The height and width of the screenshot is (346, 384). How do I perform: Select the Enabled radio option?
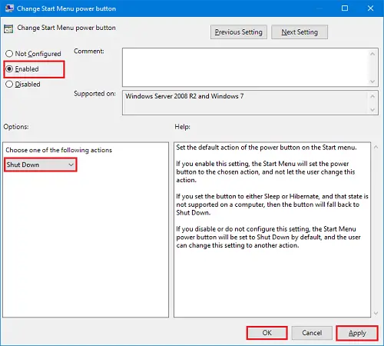(9, 69)
